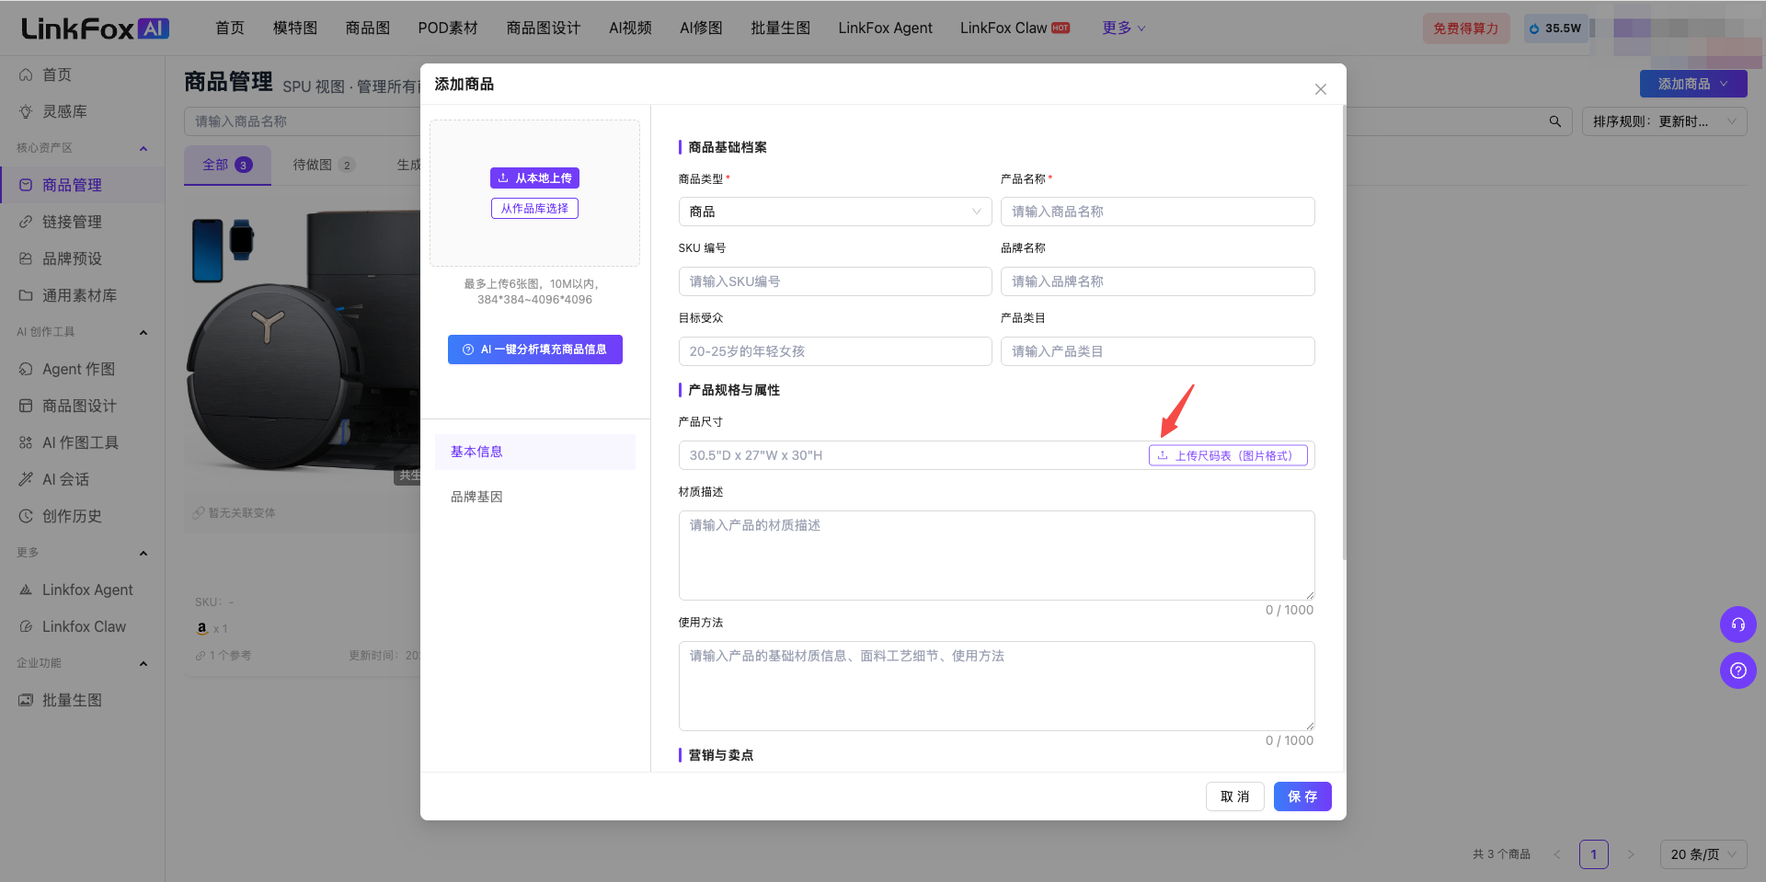
Task: Expand the 更多 top navigation menu
Action: (1123, 29)
